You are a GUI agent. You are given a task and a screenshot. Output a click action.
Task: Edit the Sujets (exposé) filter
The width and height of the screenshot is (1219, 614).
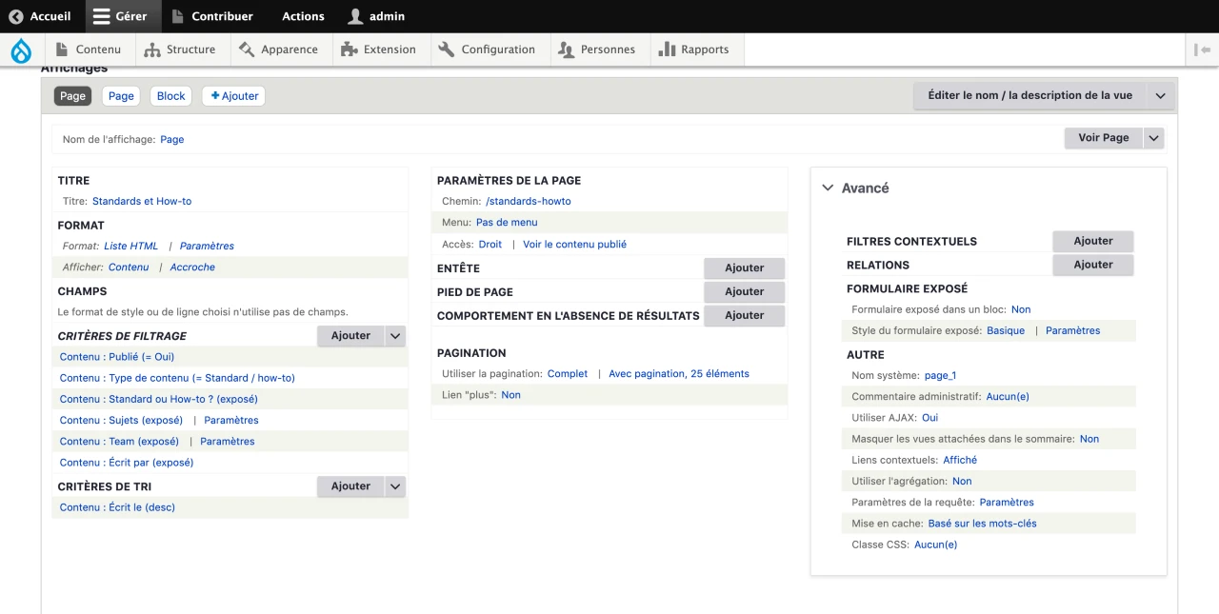(x=121, y=420)
